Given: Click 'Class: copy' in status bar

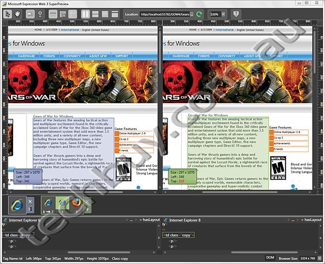Looking at the screenshot, I should pos(120,259).
